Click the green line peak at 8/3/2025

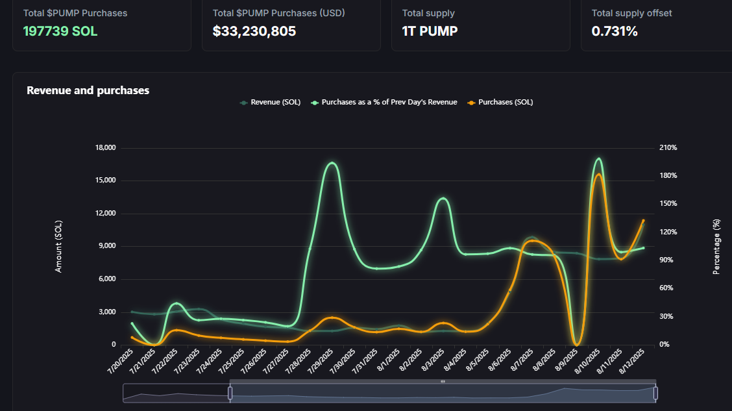(x=443, y=199)
